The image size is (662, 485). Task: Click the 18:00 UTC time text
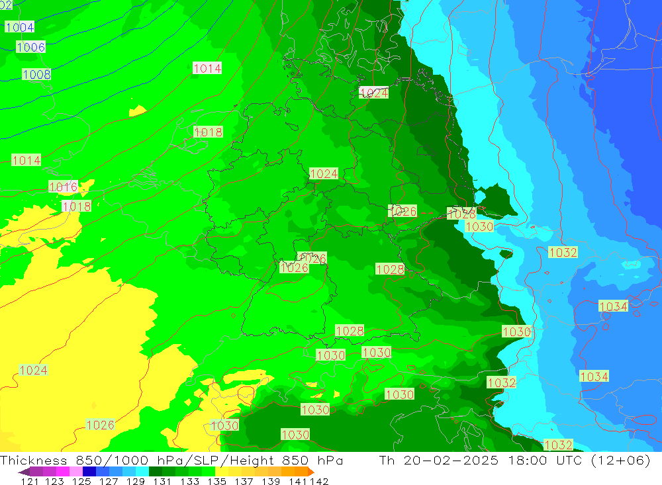click(x=546, y=460)
